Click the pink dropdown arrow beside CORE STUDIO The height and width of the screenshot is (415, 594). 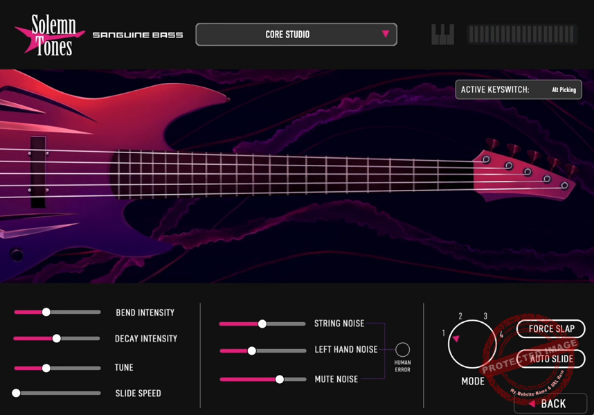click(x=386, y=34)
